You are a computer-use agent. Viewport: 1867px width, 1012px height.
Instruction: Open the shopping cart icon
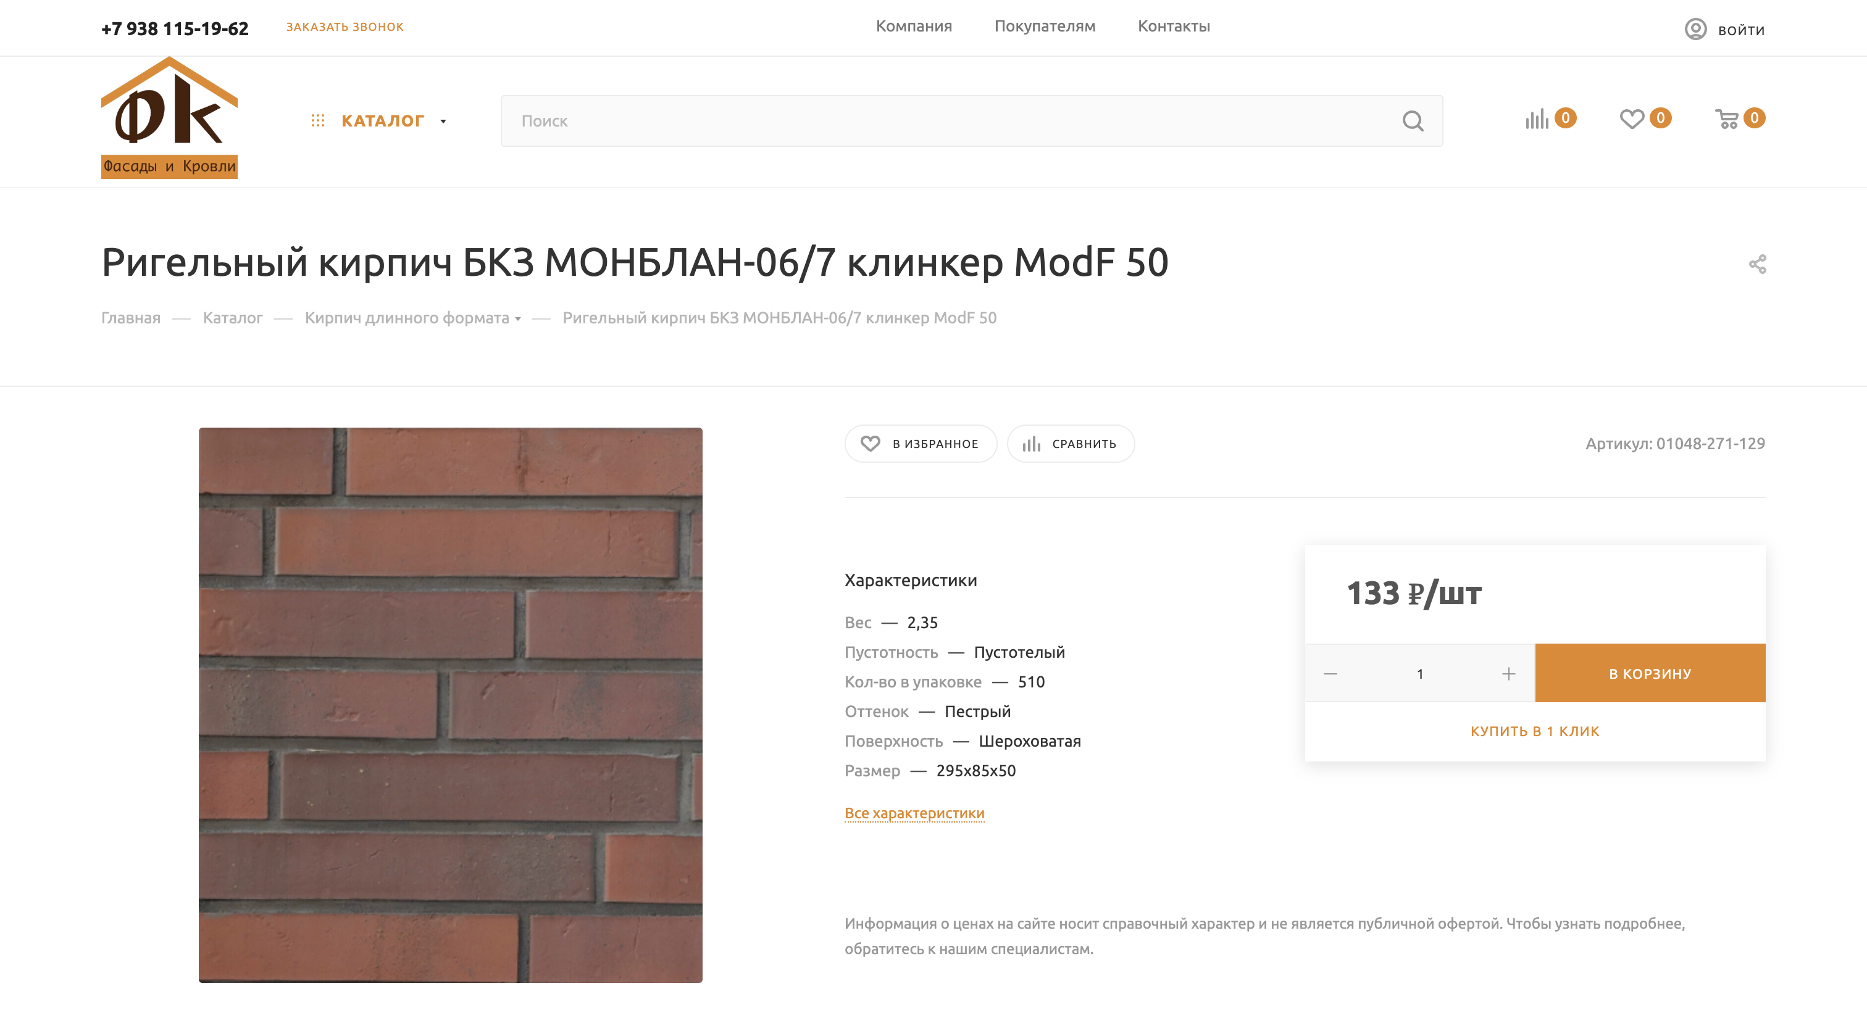(x=1727, y=119)
